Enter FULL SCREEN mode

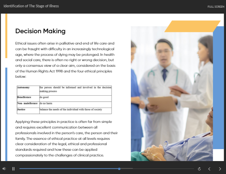[216, 7]
